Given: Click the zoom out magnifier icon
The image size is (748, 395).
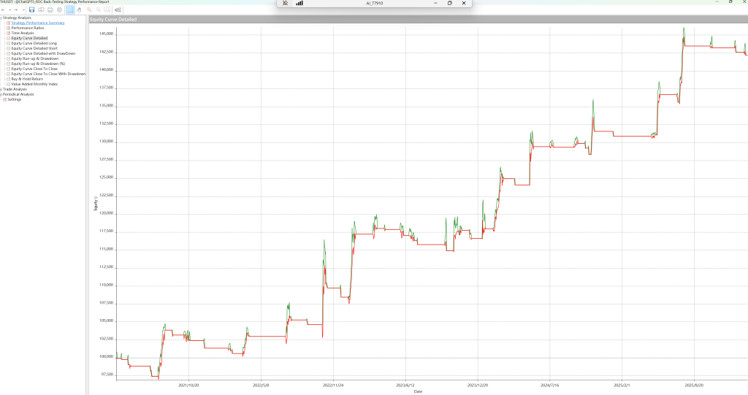Looking at the screenshot, I should tap(98, 9).
